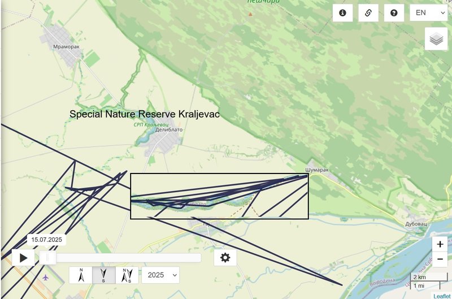452x299 pixels.
Task: Click the Leaflet attribution link
Action: [x=442, y=296]
